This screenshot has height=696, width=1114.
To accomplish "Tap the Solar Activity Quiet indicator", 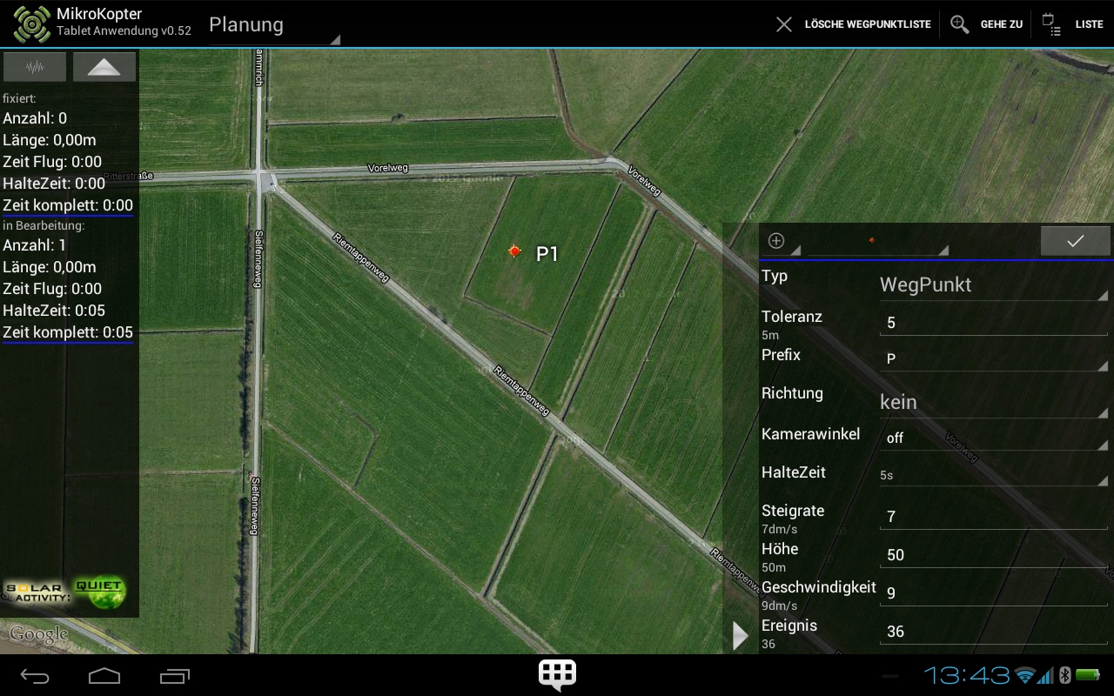I will point(65,592).
